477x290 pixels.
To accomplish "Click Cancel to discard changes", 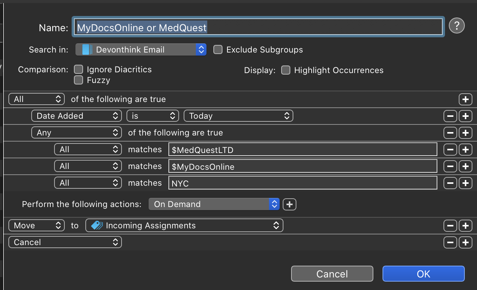I will pos(332,274).
